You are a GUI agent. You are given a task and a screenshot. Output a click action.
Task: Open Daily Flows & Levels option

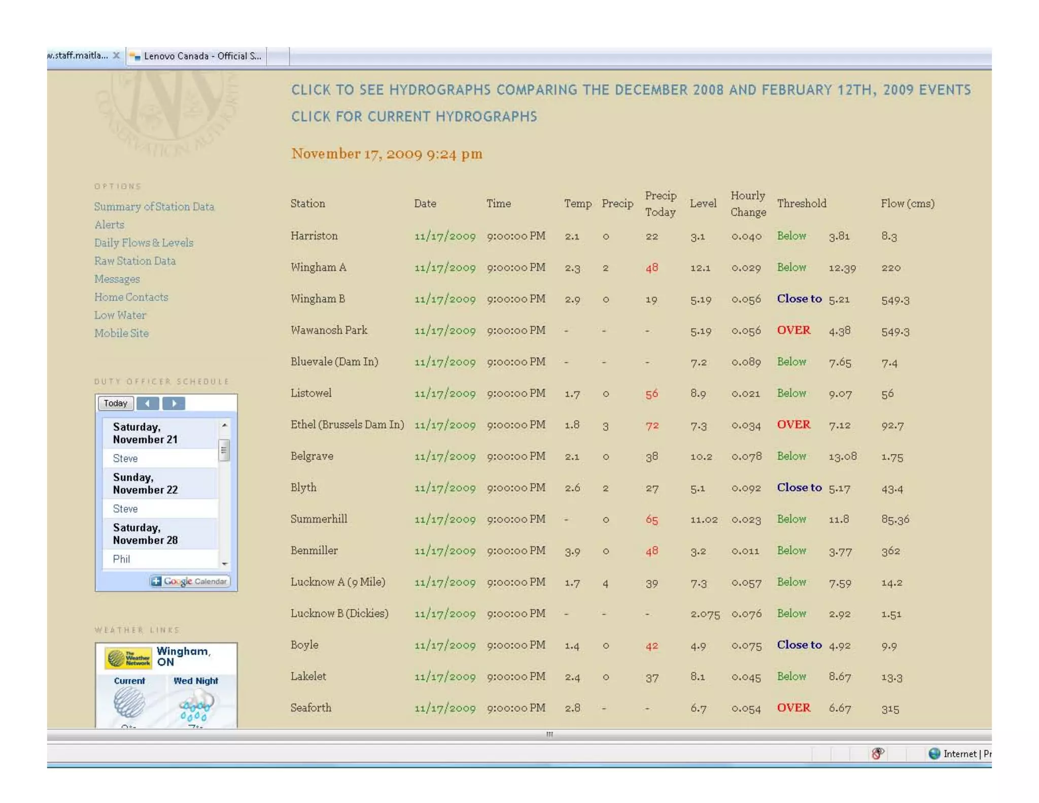click(144, 243)
